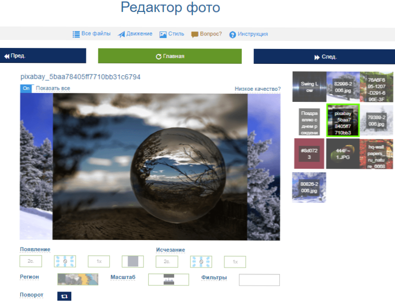Click the Показать все link
This screenshot has height=302, width=395.
53,88
